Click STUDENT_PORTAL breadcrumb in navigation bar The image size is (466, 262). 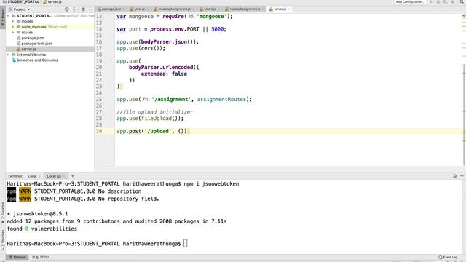pos(21,1)
